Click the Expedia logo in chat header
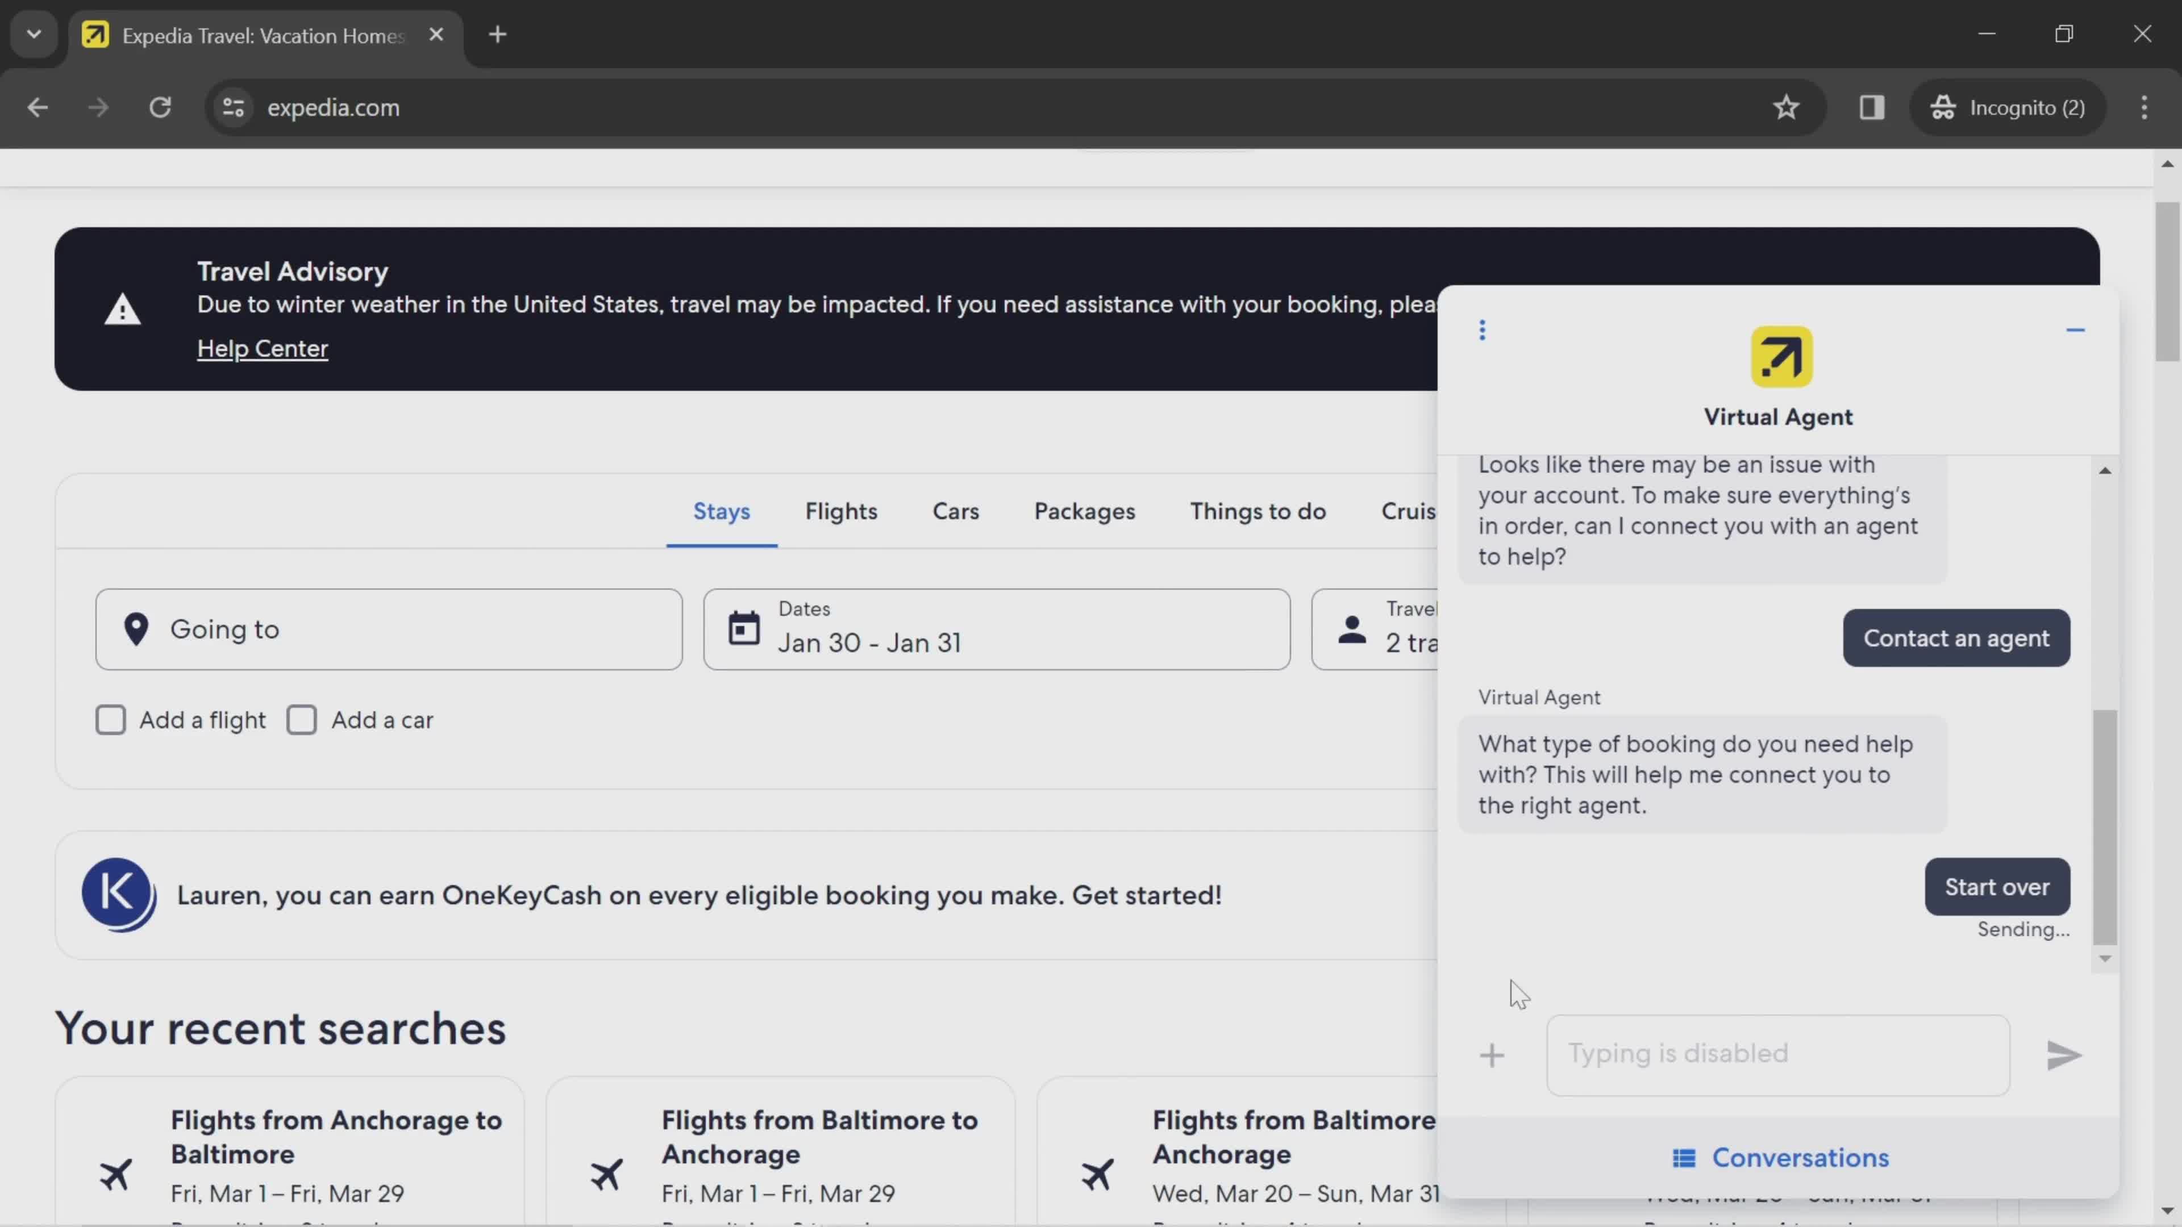The height and width of the screenshot is (1227, 2182). point(1781,357)
